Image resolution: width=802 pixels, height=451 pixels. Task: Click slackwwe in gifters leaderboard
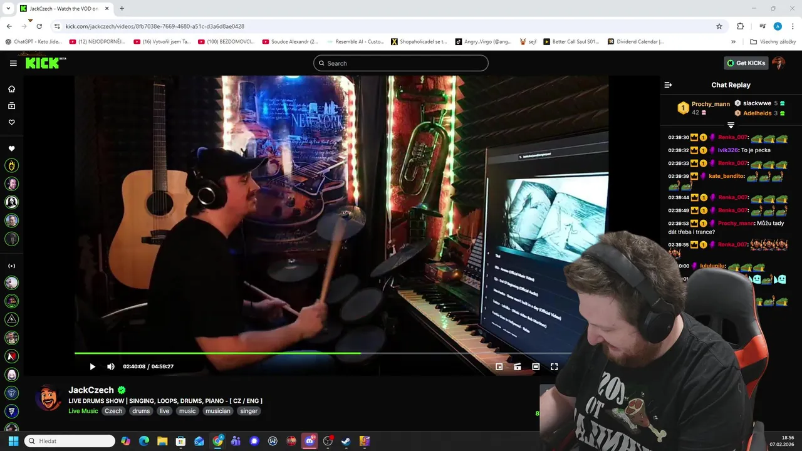click(757, 103)
